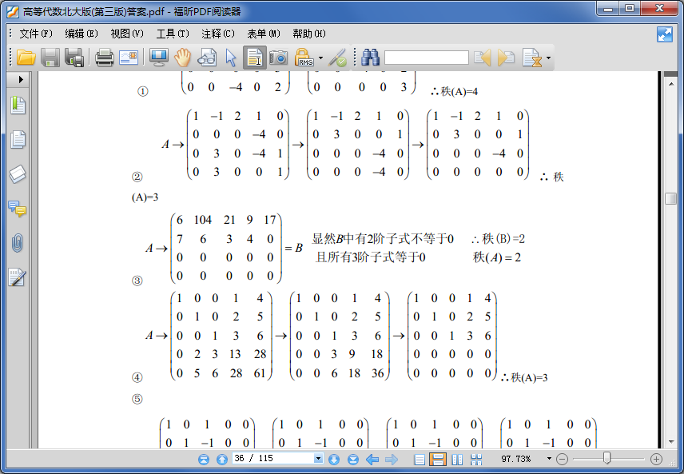Jump to the first page

[204, 459]
